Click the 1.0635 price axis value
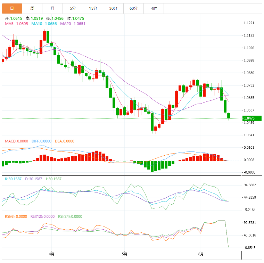Viewport: 264px width, 263px height. (249, 98)
